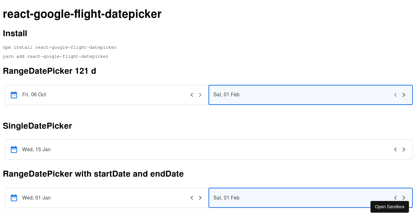Next day arrow in bottom Sat, 01 Feb field

(404, 198)
